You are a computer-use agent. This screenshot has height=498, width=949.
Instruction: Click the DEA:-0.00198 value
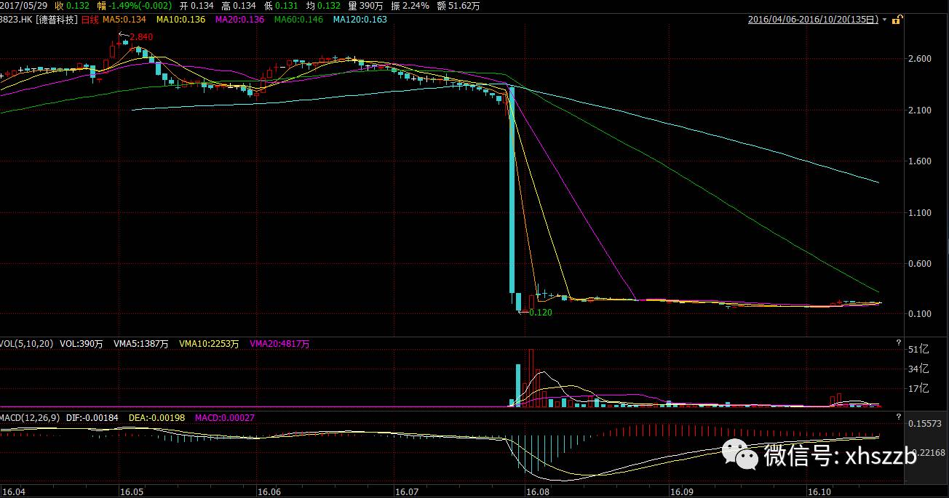point(156,418)
